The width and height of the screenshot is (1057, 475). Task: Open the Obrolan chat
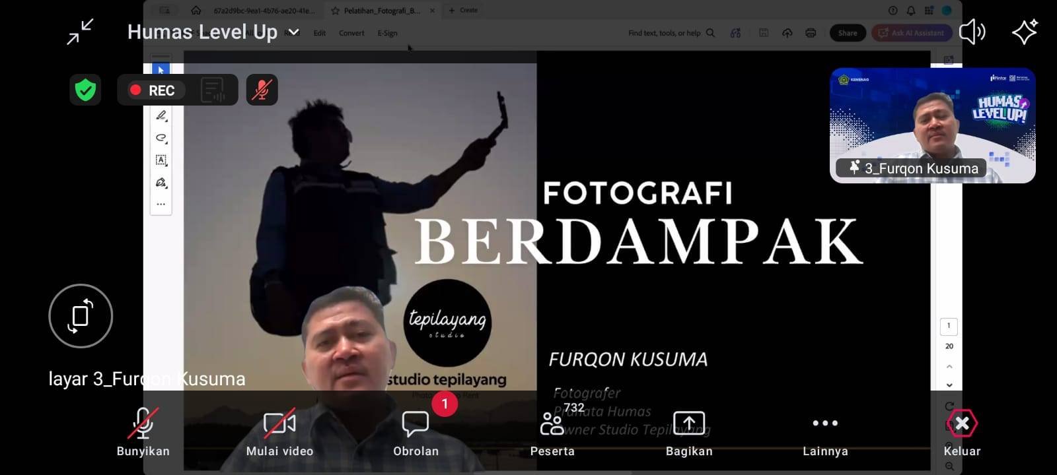coord(416,433)
